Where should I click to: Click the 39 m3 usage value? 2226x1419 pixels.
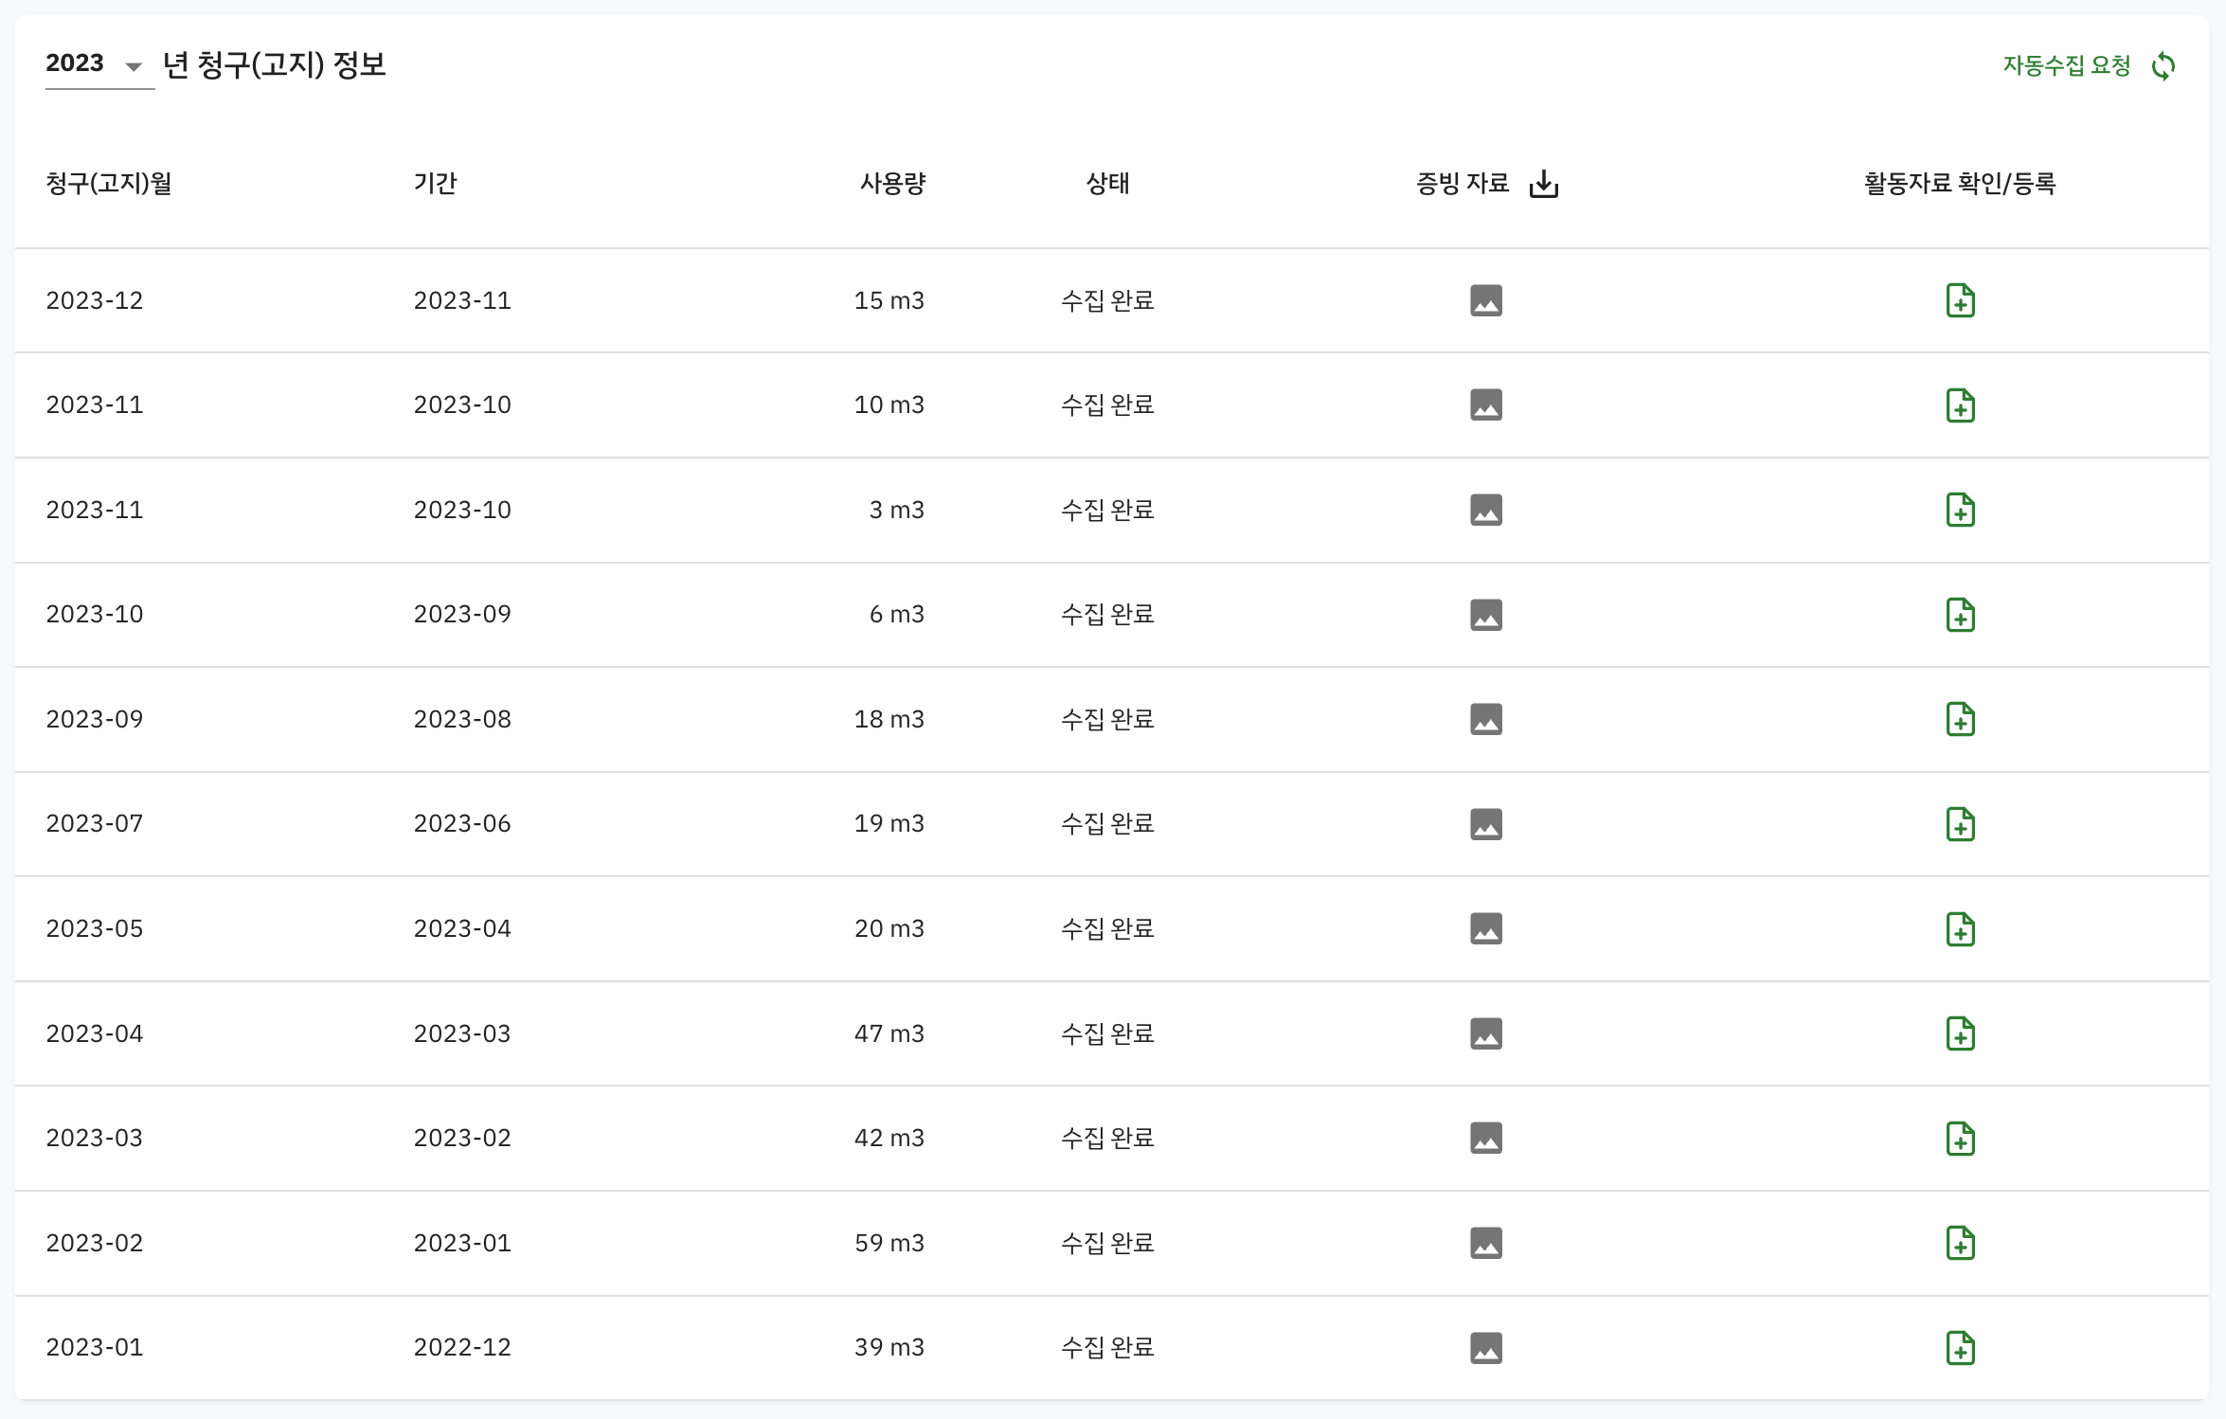click(x=889, y=1348)
